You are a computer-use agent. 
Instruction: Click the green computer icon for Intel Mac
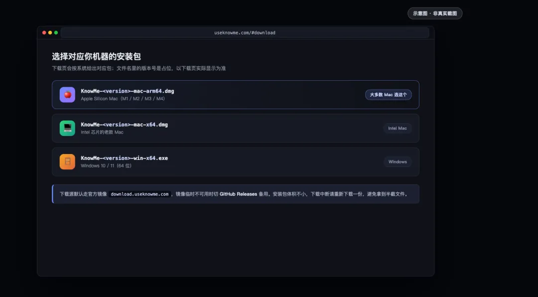[x=67, y=128]
